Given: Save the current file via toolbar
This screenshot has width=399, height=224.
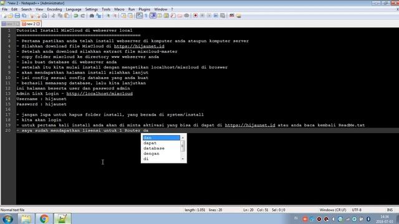Looking at the screenshot, I should (x=17, y=16).
